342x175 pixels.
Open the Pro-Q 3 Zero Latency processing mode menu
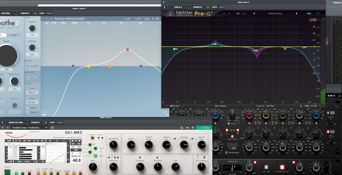click(220, 106)
